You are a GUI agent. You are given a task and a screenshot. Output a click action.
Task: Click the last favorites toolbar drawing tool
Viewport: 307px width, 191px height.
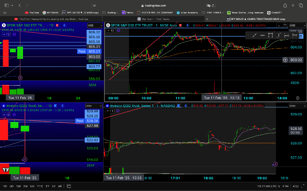coord(294,35)
